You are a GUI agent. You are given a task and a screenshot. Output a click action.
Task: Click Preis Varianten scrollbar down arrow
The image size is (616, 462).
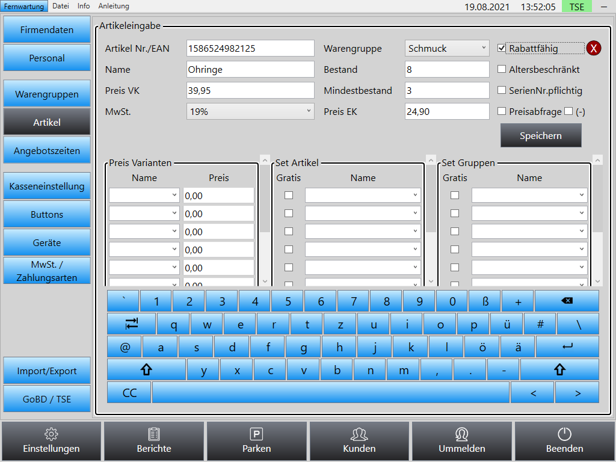(x=265, y=282)
